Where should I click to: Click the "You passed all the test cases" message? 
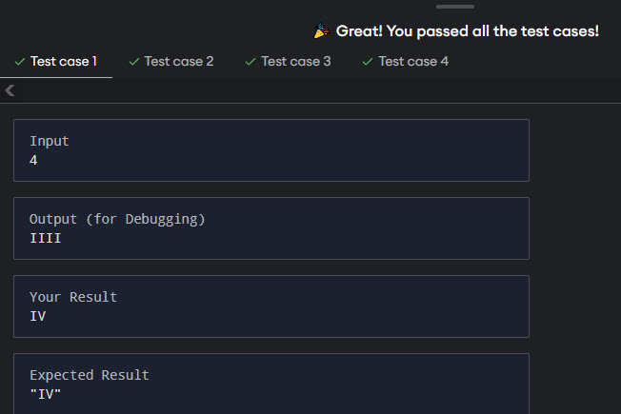468,31
